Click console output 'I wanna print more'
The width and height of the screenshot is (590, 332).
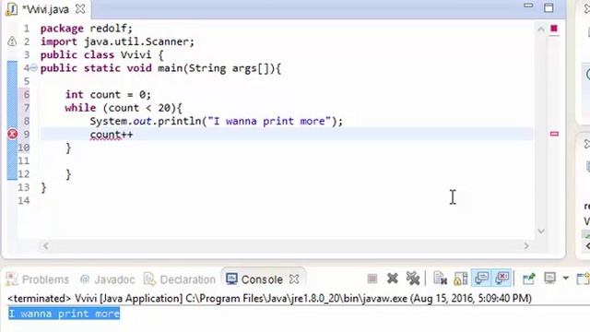pyautogui.click(x=64, y=314)
